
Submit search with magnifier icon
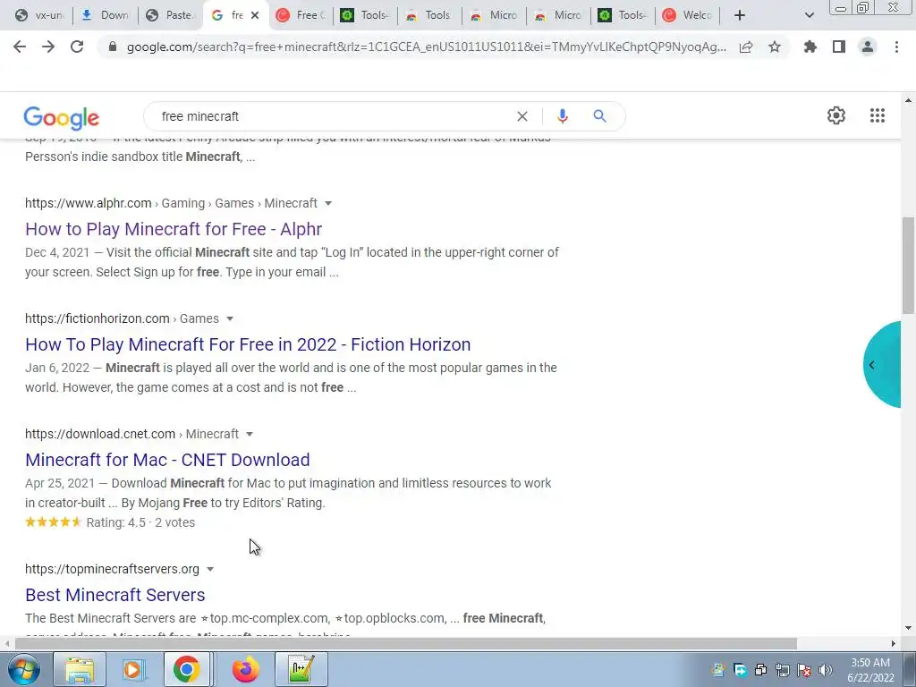click(x=599, y=116)
